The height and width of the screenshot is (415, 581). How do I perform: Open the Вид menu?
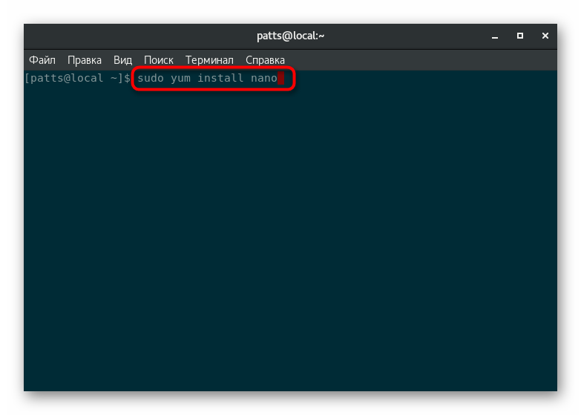click(122, 60)
